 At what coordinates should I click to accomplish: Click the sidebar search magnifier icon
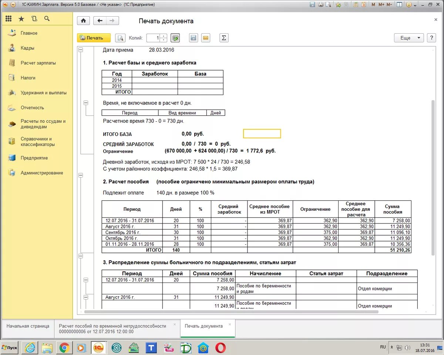point(47,18)
